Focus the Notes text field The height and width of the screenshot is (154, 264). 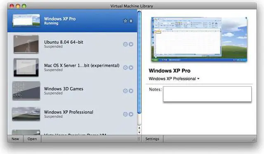[207, 94]
